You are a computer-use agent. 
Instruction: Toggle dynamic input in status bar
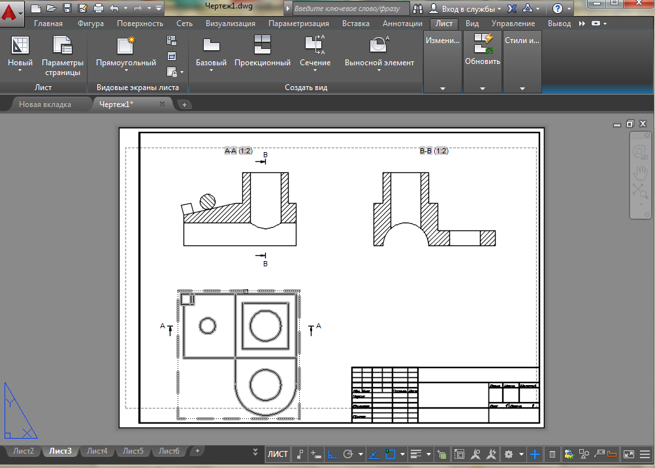[x=316, y=454]
